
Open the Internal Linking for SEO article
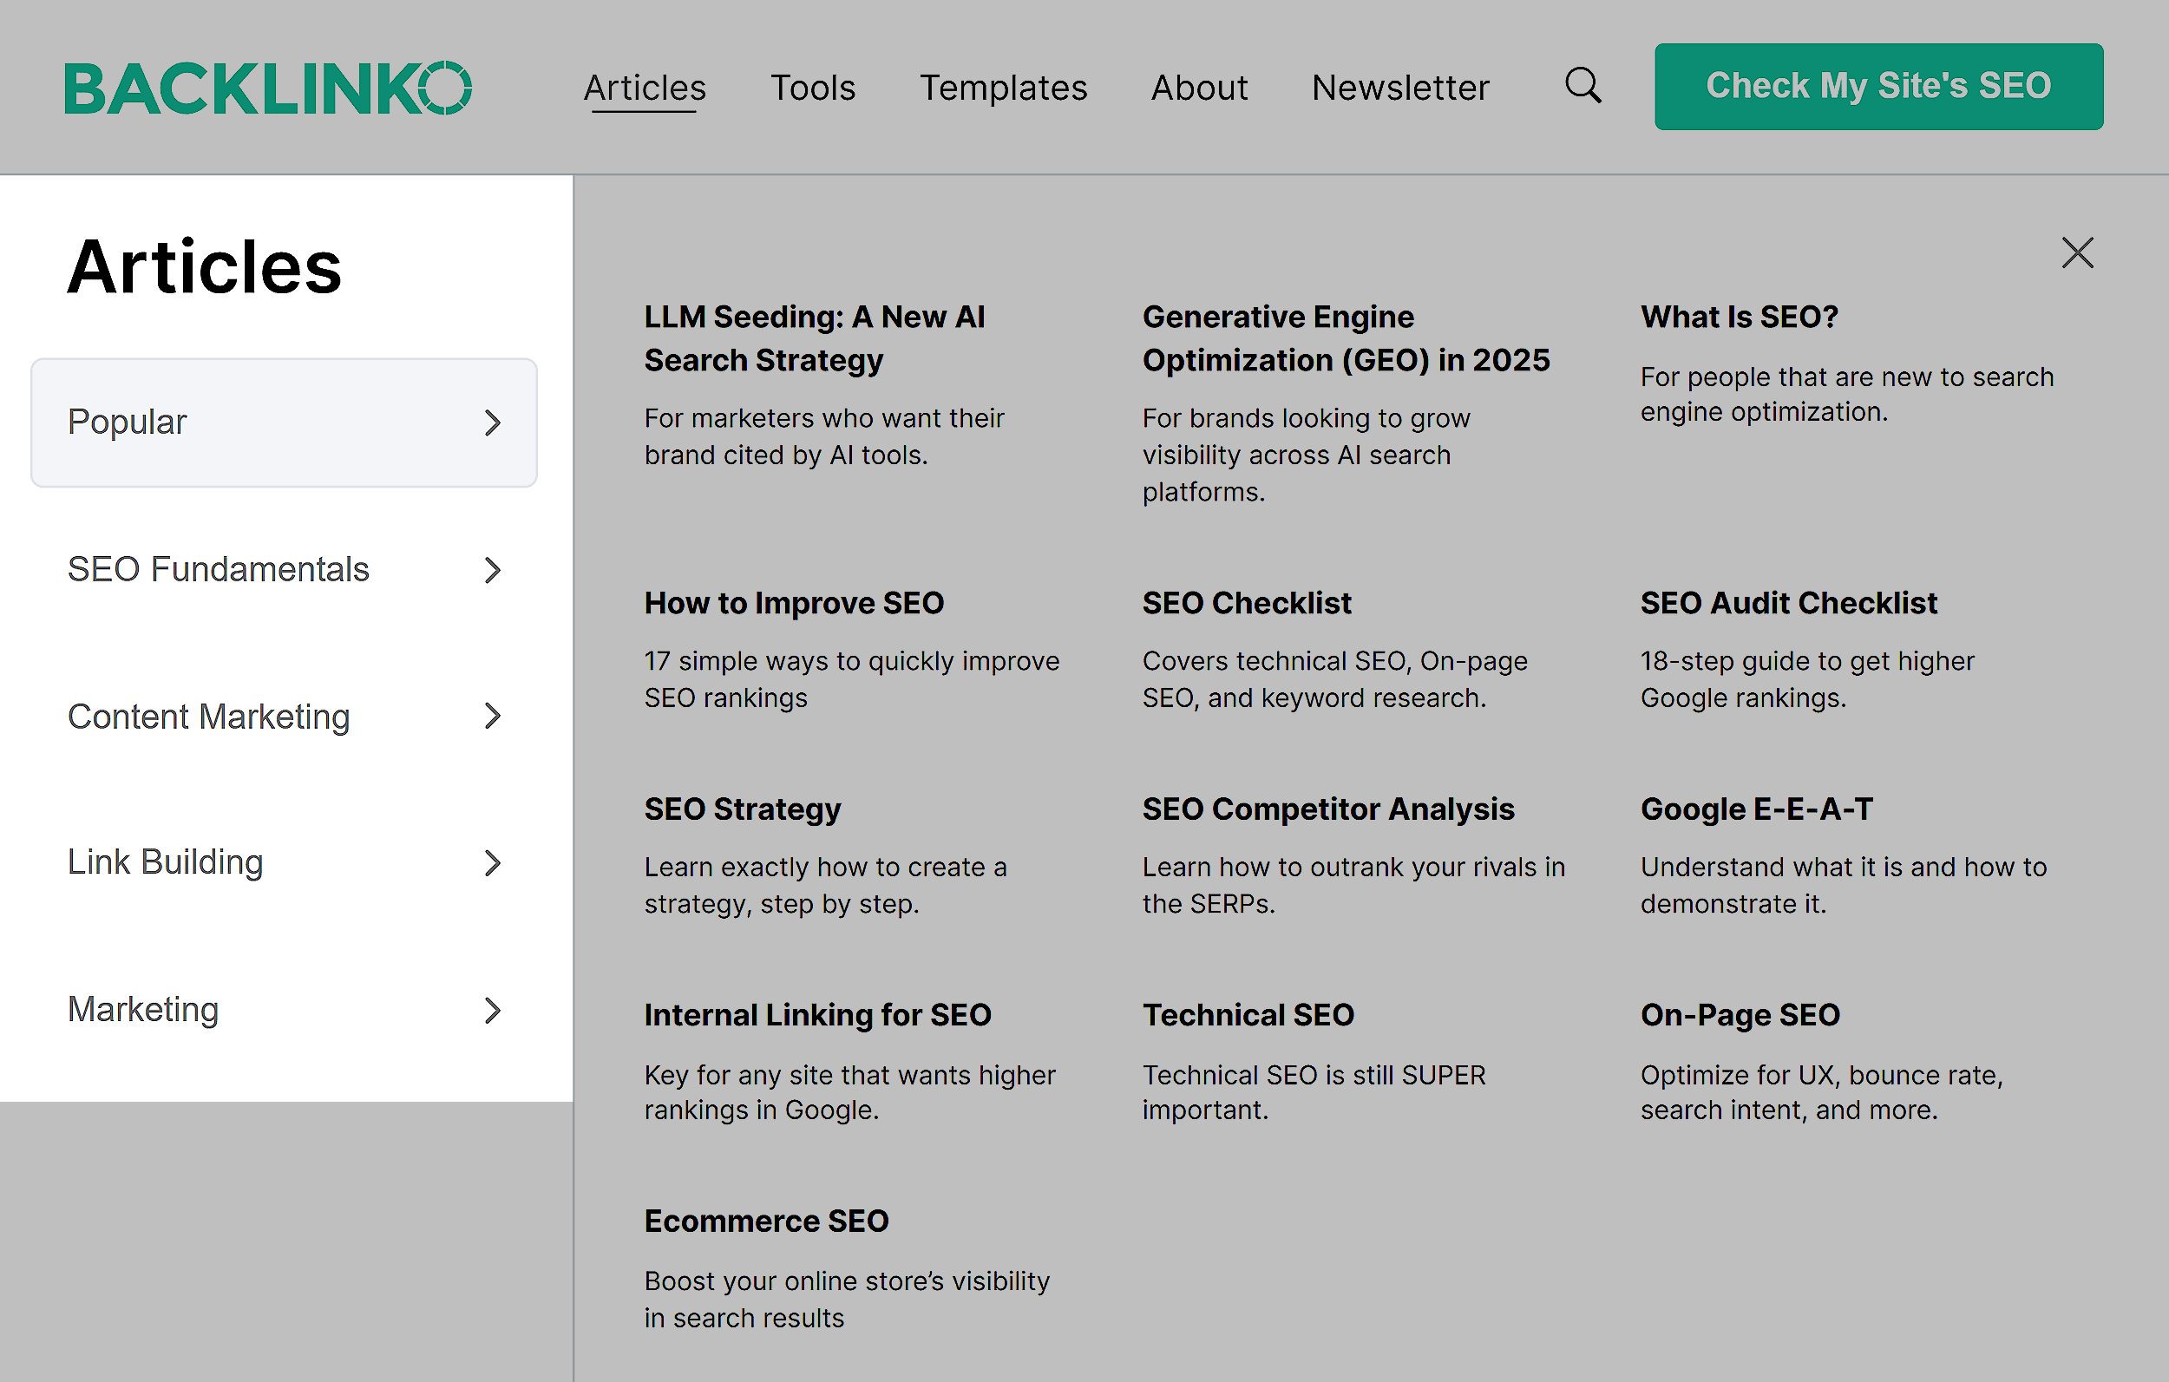(x=817, y=1014)
